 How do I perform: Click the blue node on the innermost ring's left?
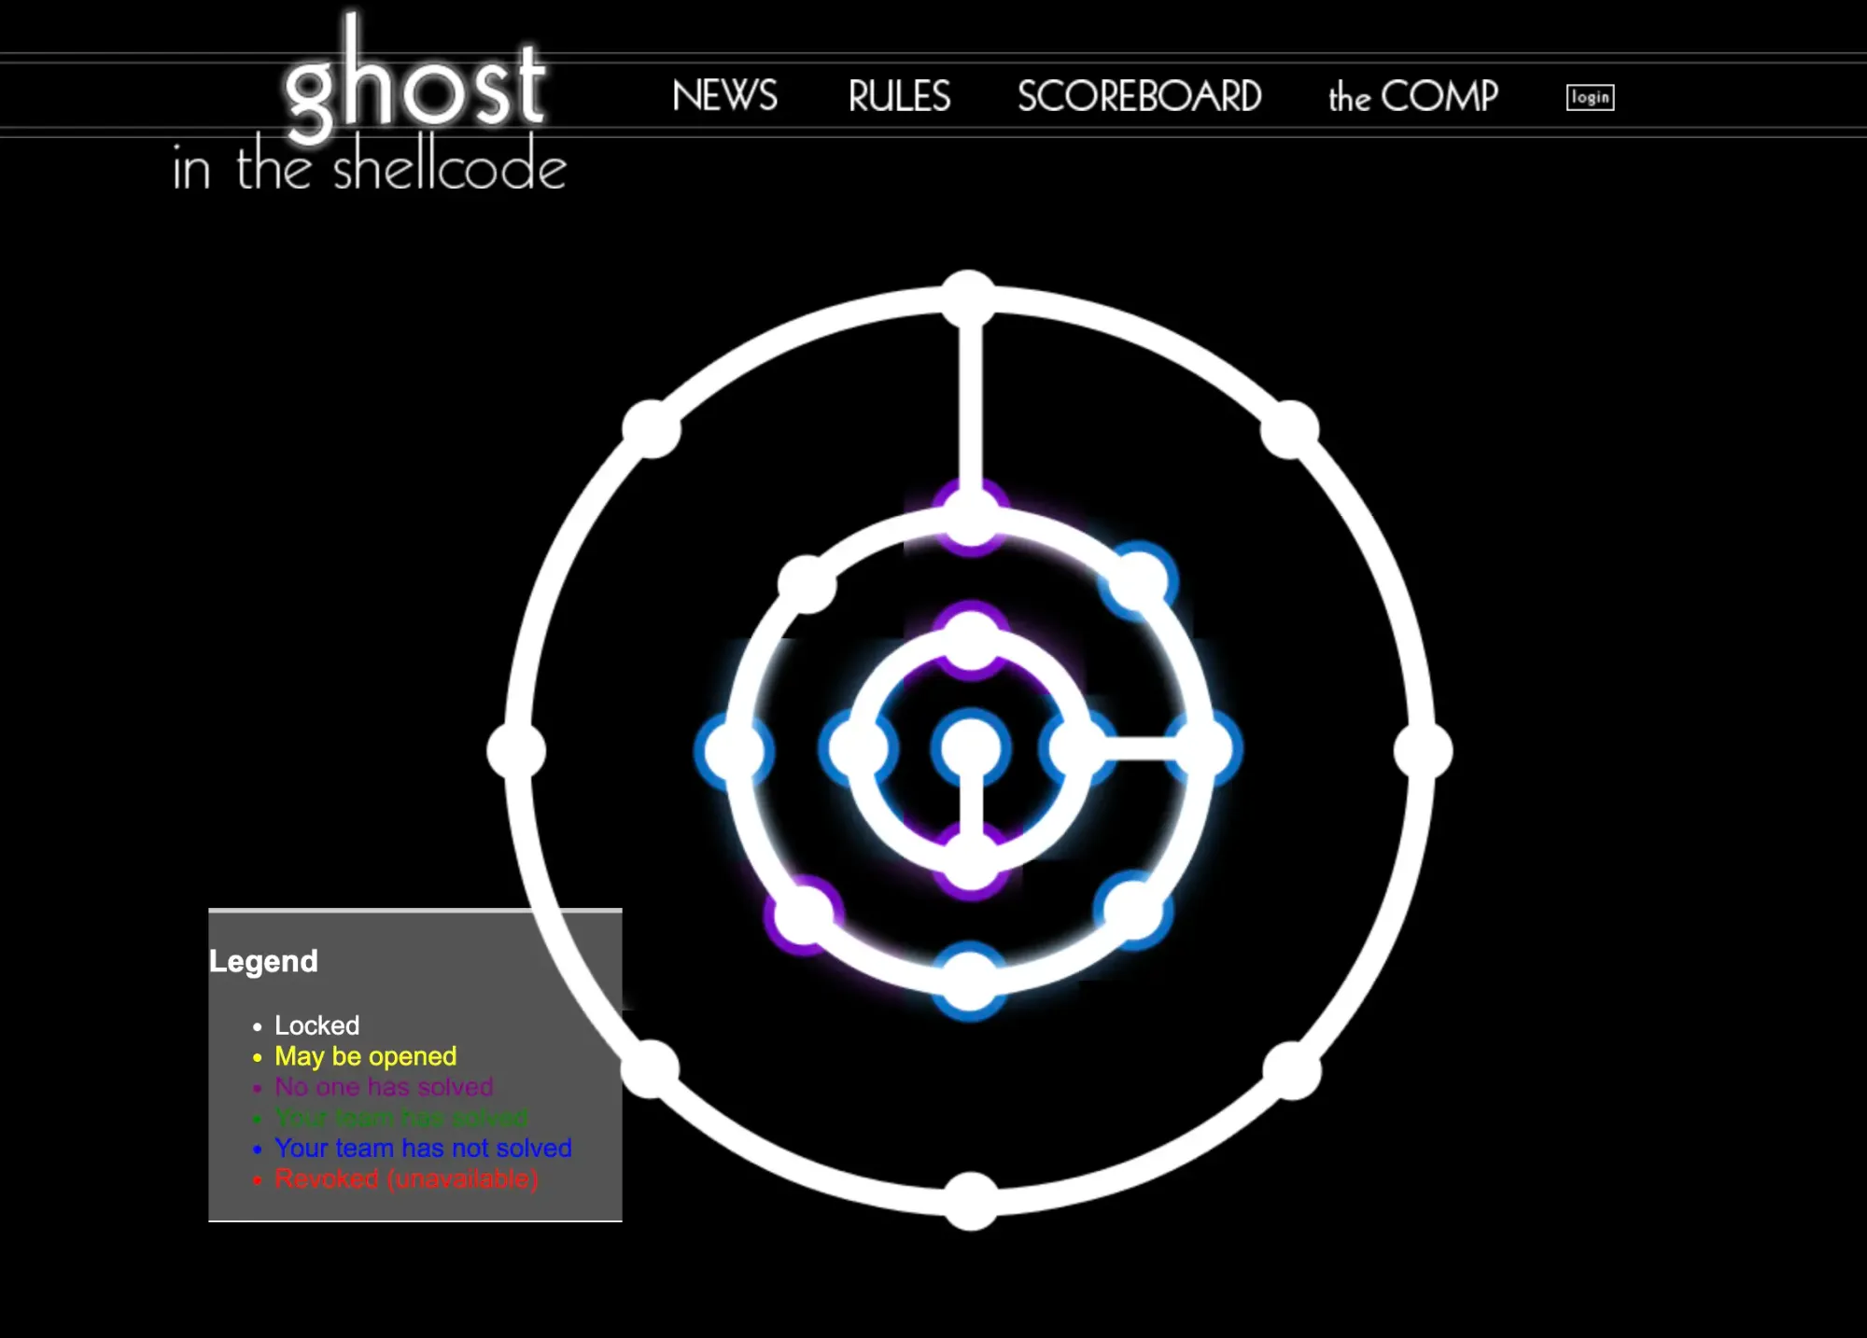[x=857, y=747]
